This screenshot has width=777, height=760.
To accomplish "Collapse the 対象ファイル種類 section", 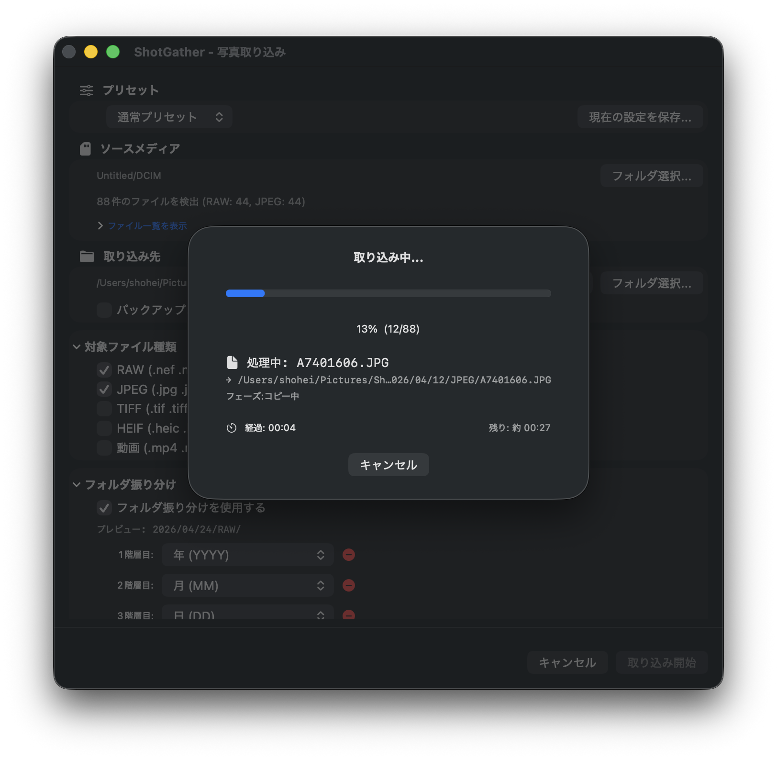I will point(77,347).
